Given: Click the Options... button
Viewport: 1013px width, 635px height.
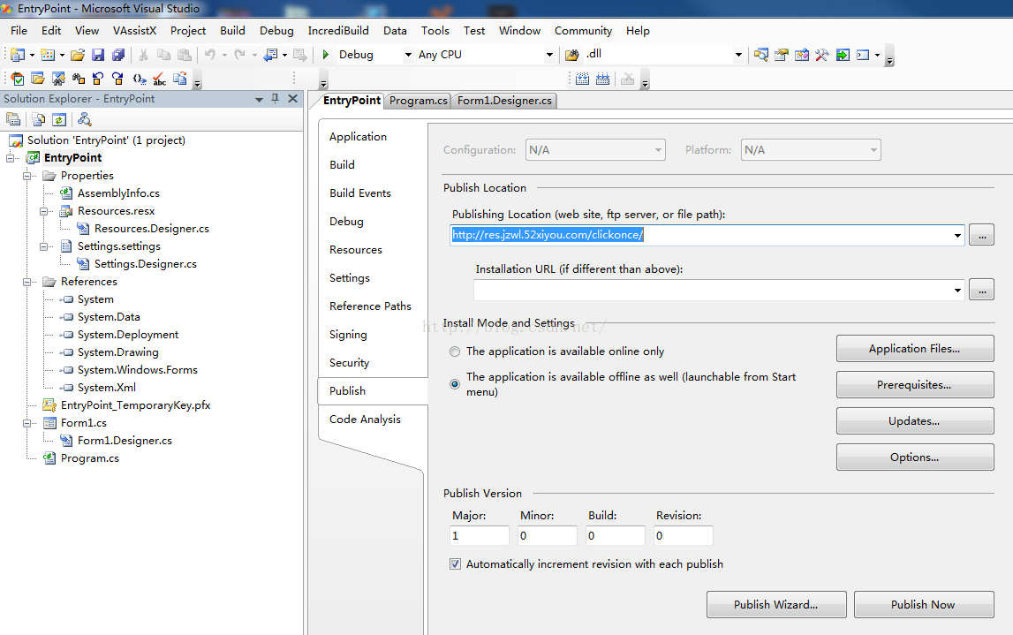Looking at the screenshot, I should click(x=915, y=457).
